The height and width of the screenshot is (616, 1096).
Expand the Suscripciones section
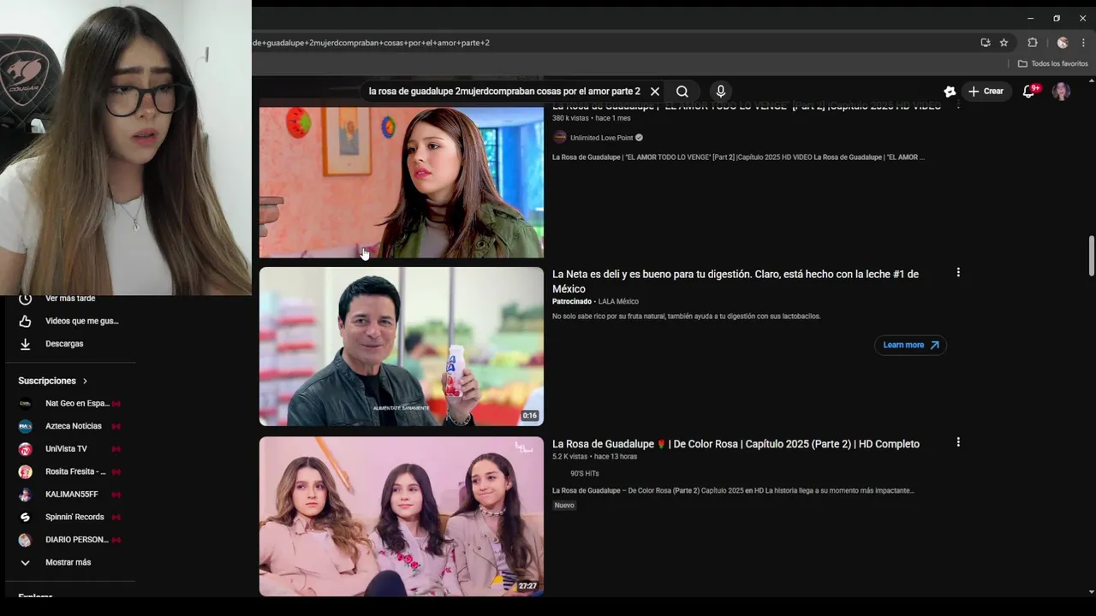coord(53,381)
